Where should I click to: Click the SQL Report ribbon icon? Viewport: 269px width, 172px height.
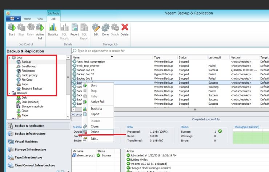coord(84,32)
